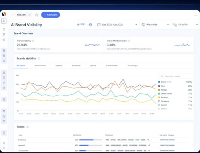Go to the Home sidebar icon
The height and width of the screenshot is (153, 200).
click(x=4, y=29)
